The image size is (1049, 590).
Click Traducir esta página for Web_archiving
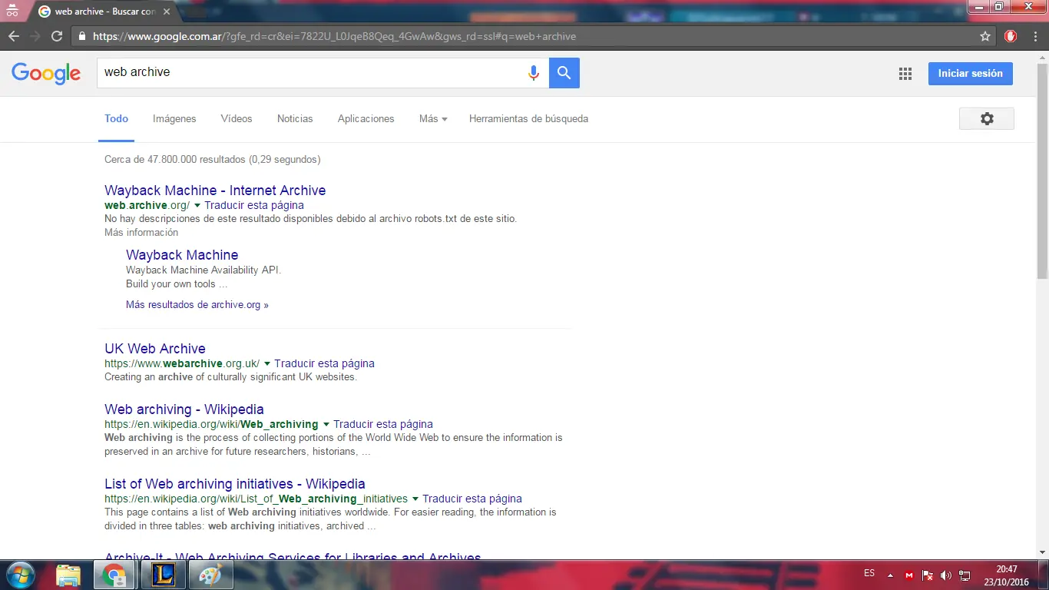click(x=383, y=424)
